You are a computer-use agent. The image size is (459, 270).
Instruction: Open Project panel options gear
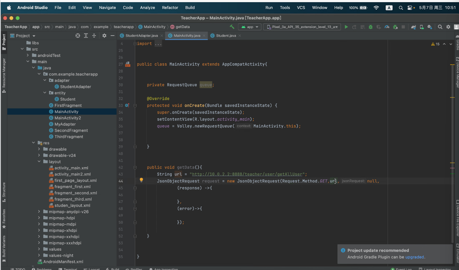point(104,36)
